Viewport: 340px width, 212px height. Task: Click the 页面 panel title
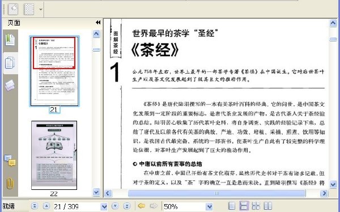click(14, 23)
